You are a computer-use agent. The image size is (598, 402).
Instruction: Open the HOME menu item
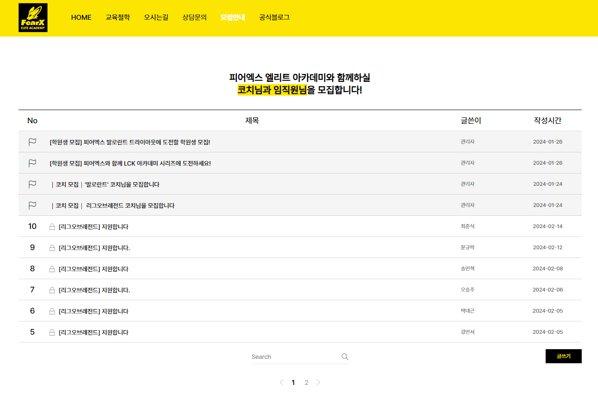81,18
